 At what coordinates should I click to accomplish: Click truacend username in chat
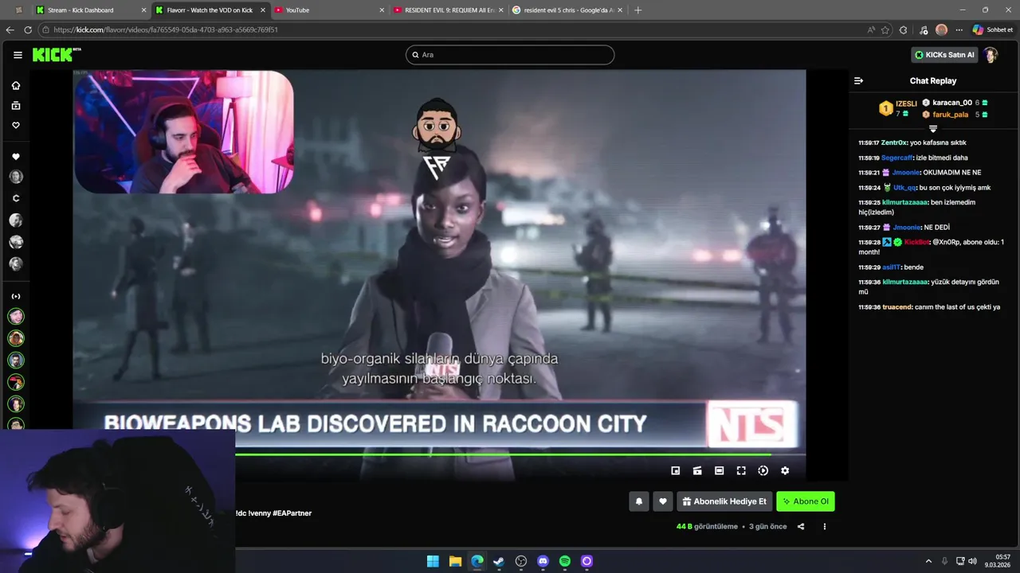pos(896,306)
